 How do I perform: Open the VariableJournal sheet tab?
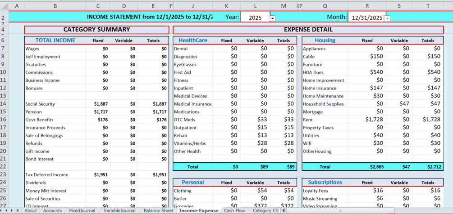[119, 210]
